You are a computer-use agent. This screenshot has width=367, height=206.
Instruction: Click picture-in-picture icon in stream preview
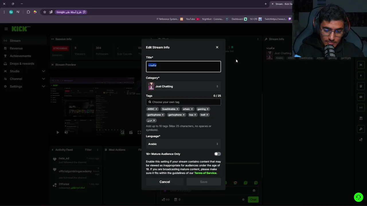122,132
